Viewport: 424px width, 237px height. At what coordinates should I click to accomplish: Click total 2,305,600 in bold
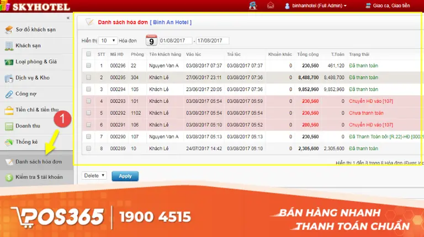click(x=308, y=149)
